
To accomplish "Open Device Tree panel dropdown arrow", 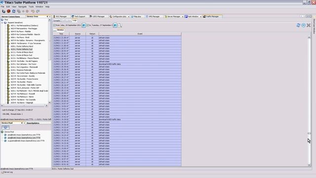I will [x=50, y=16].
